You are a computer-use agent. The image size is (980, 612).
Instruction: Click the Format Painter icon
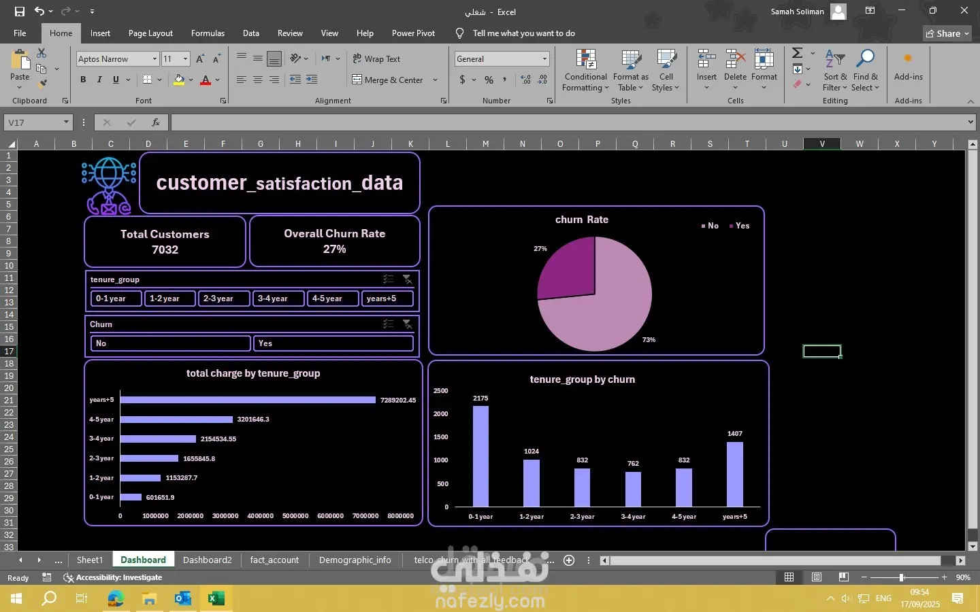[x=42, y=84]
